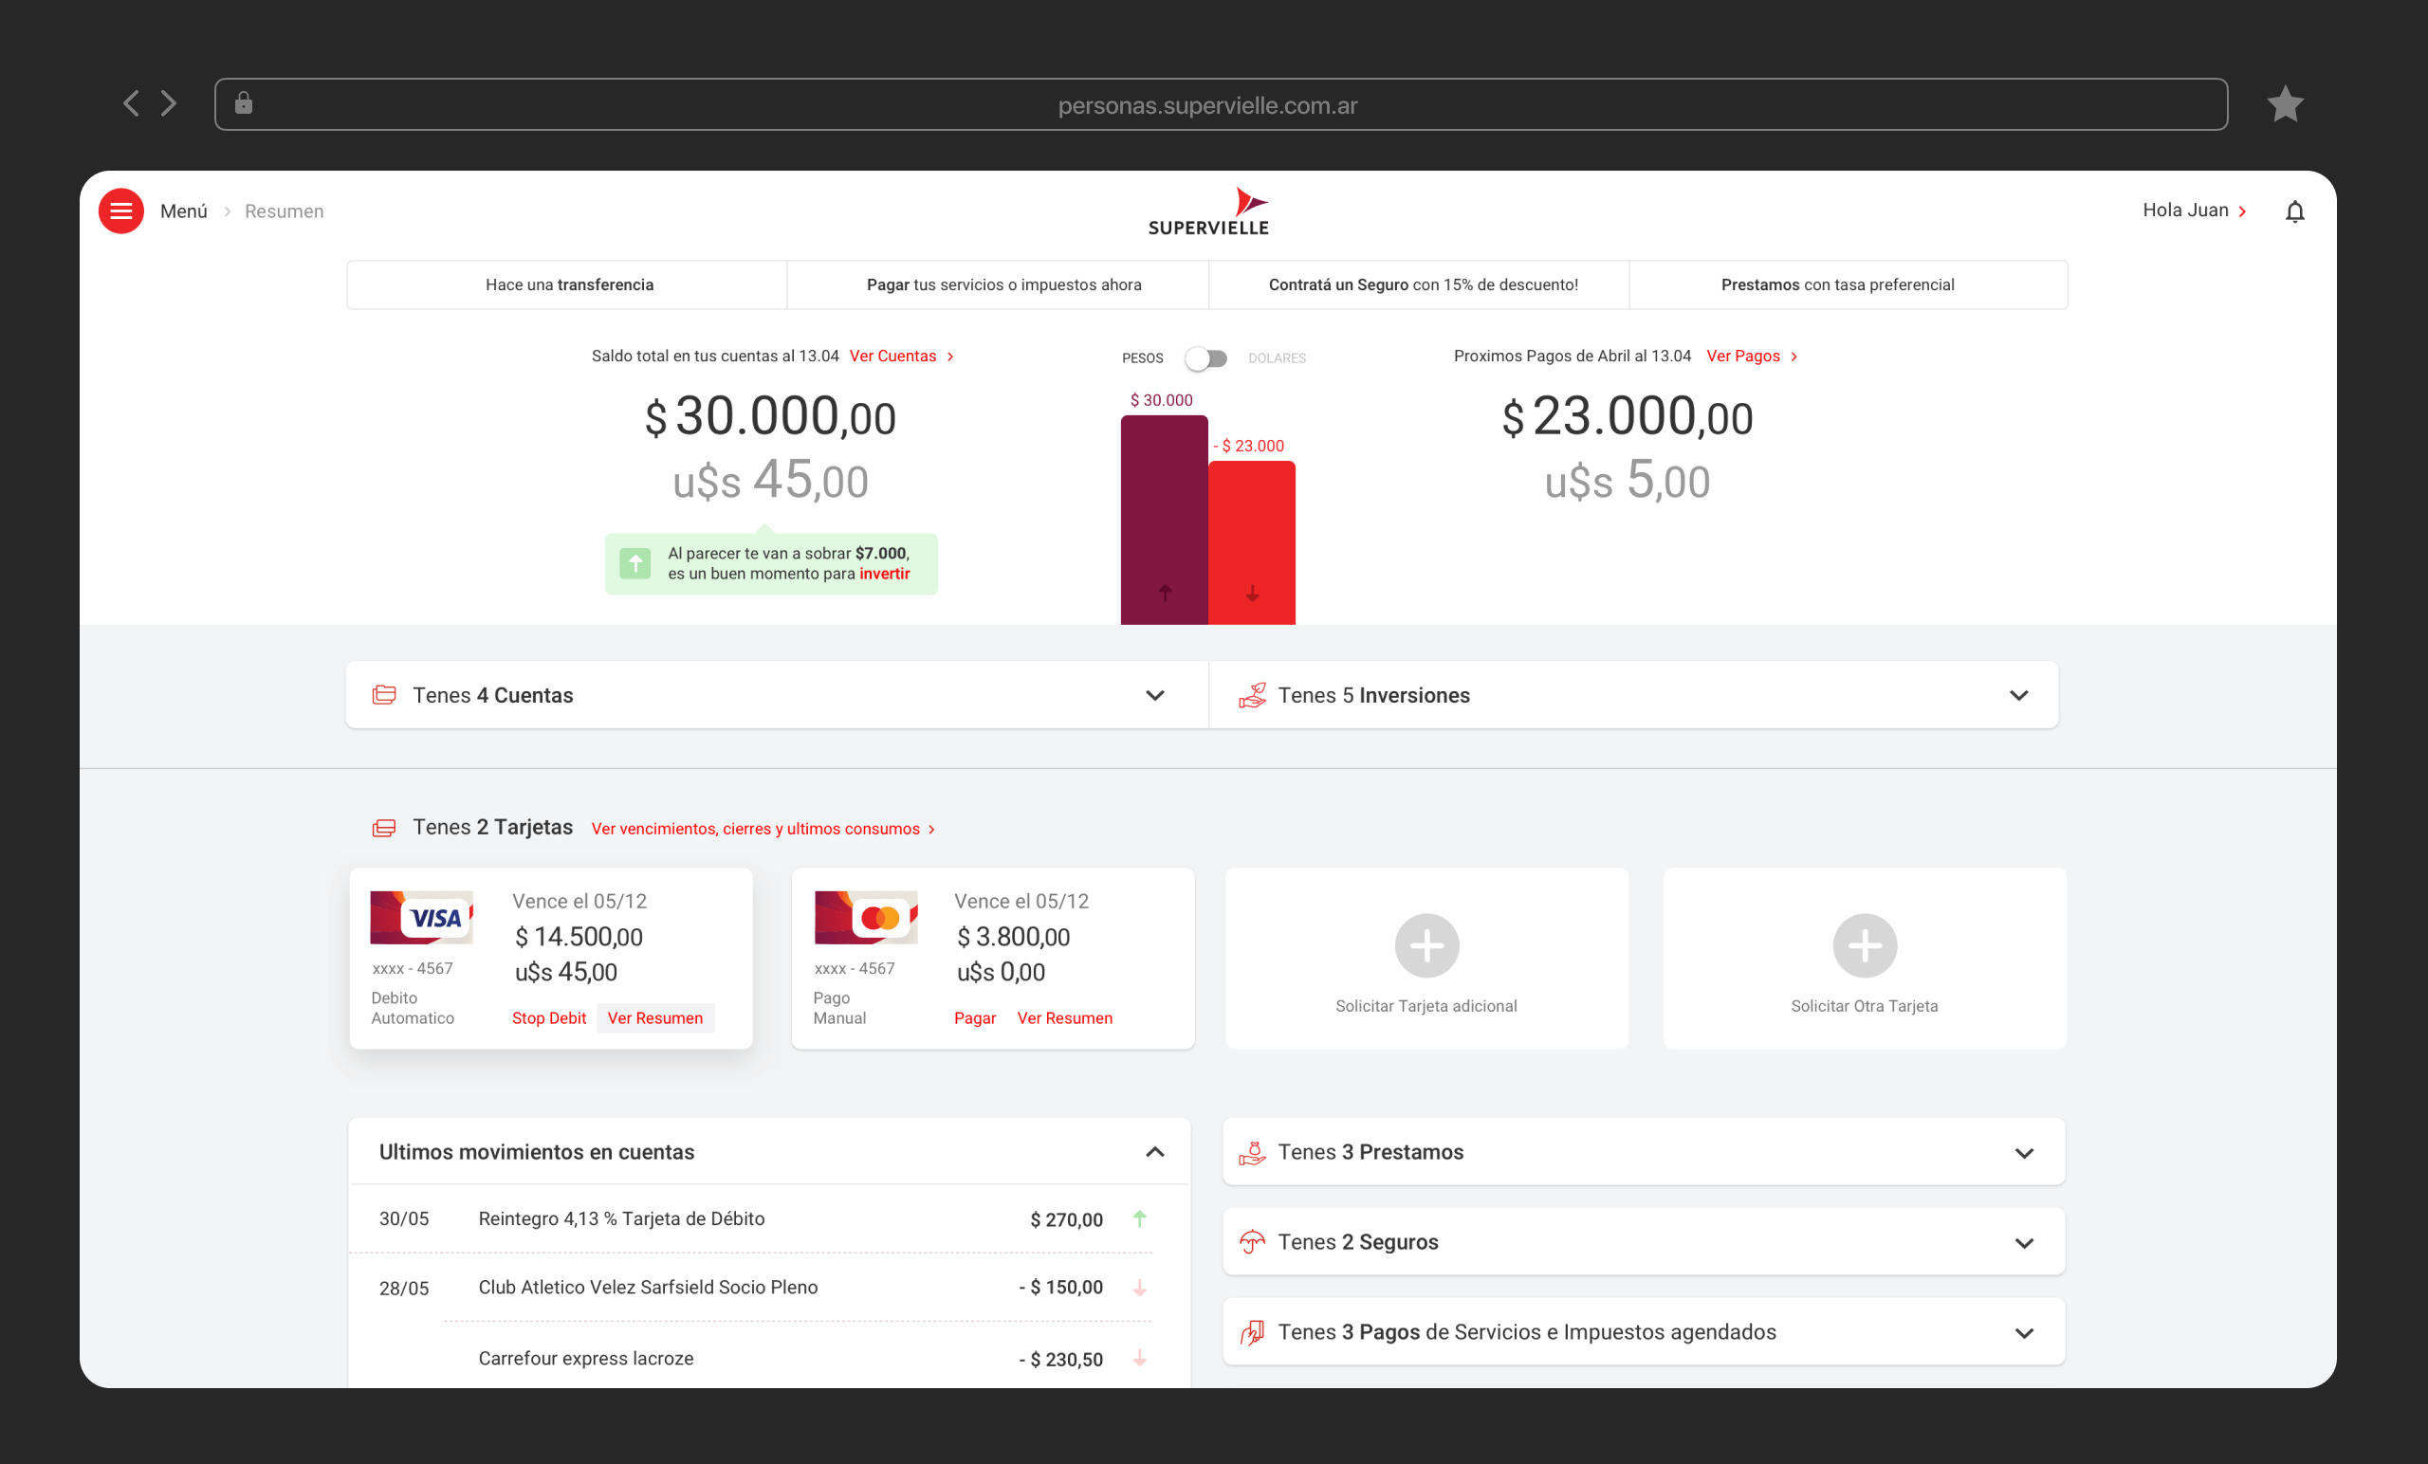Viewport: 2428px width, 1464px height.
Task: Open Ver Cuentas link
Action: (x=894, y=357)
